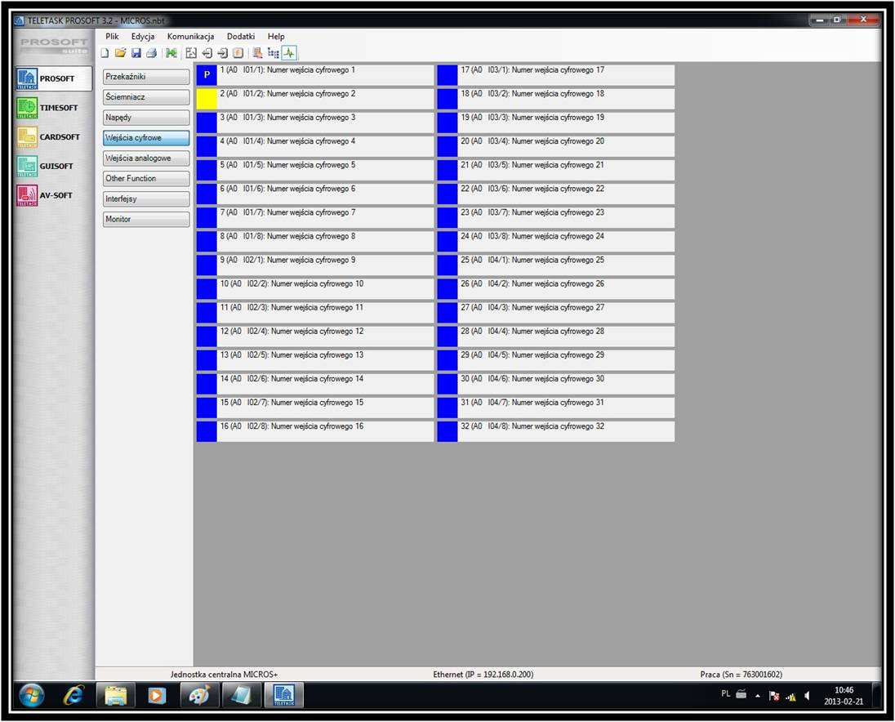Expand the Edycja menu
The width and height of the screenshot is (895, 722).
pos(143,37)
